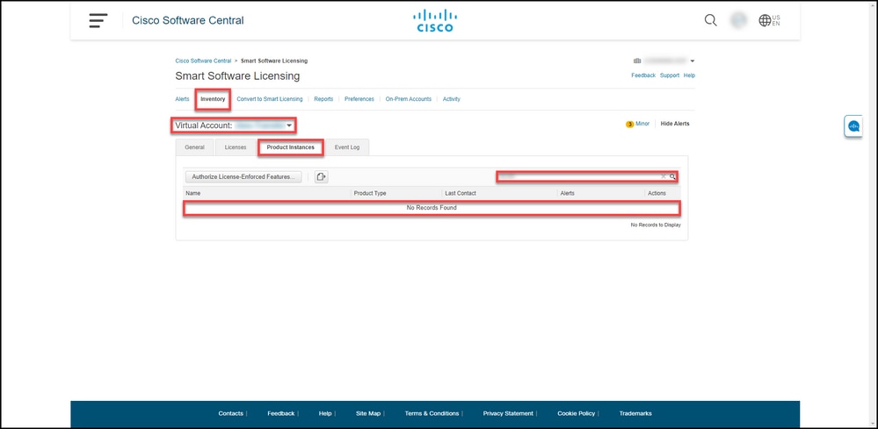Screen dimensions: 878x429
Task: Open Cookie Policy footer link
Action: pyautogui.click(x=576, y=413)
